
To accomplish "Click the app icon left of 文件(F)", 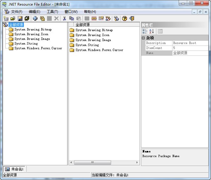I will coord(6,12).
